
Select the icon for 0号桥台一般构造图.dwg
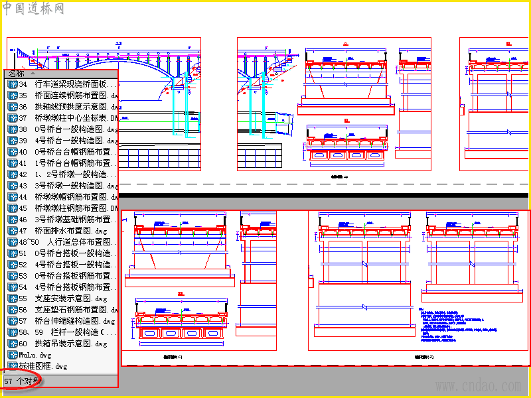point(13,129)
